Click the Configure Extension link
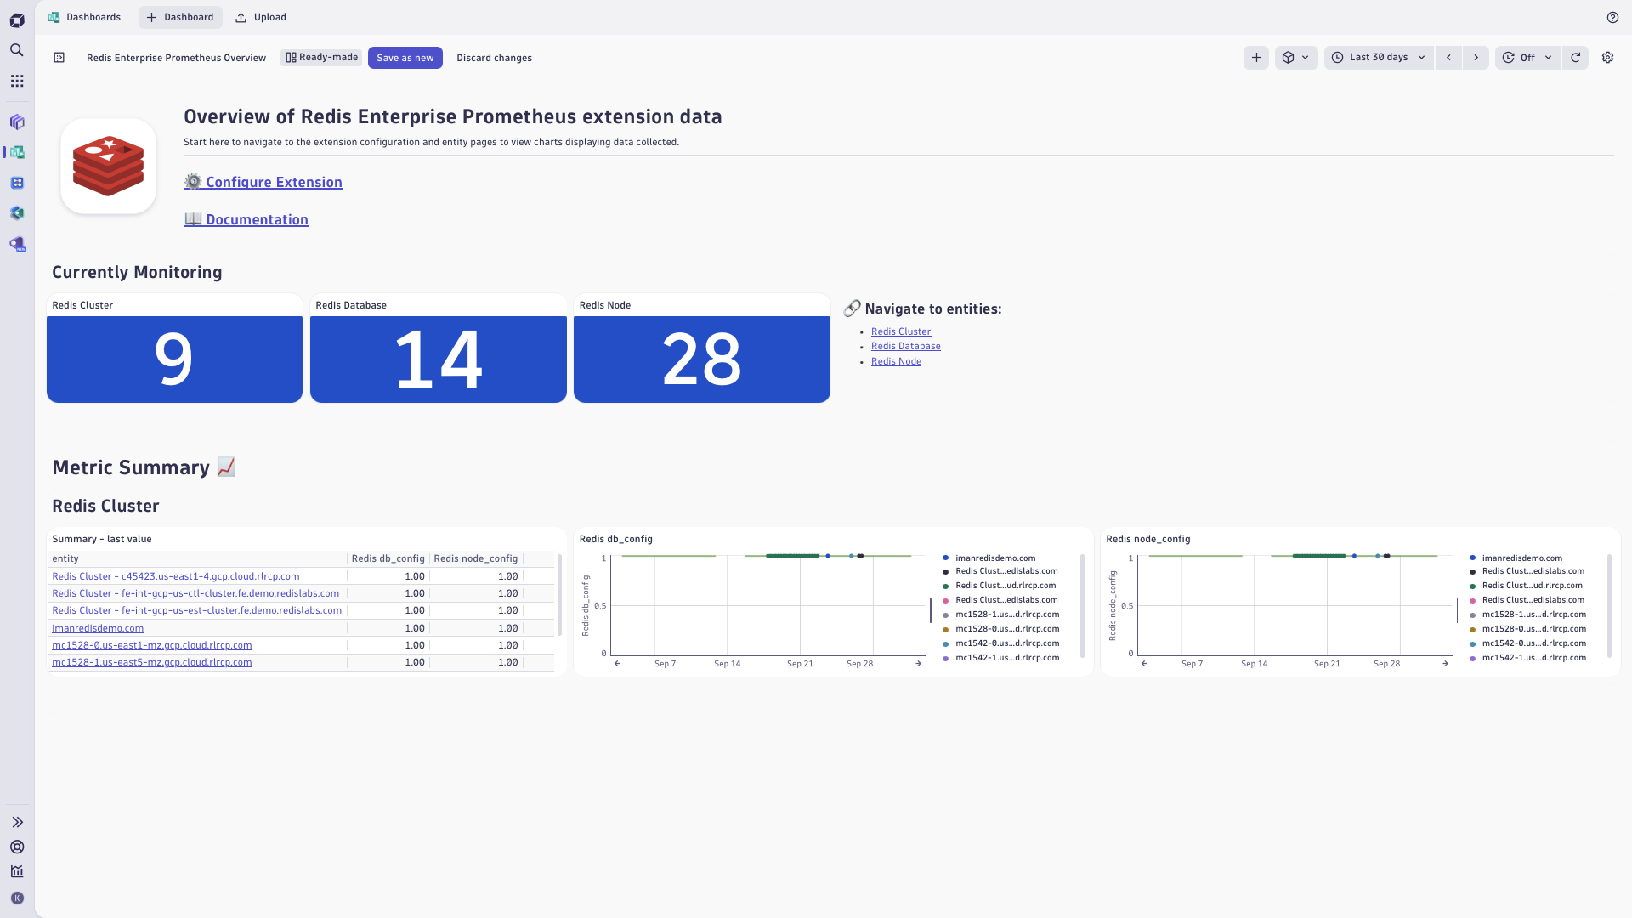 tap(274, 182)
